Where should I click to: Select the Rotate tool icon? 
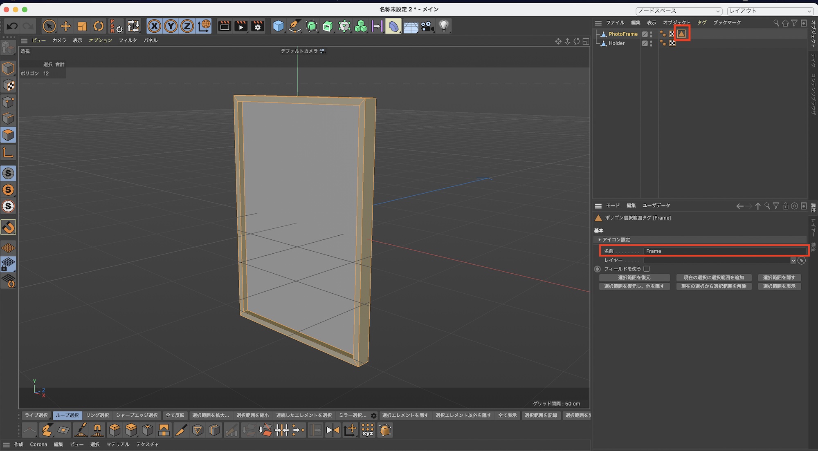(99, 27)
